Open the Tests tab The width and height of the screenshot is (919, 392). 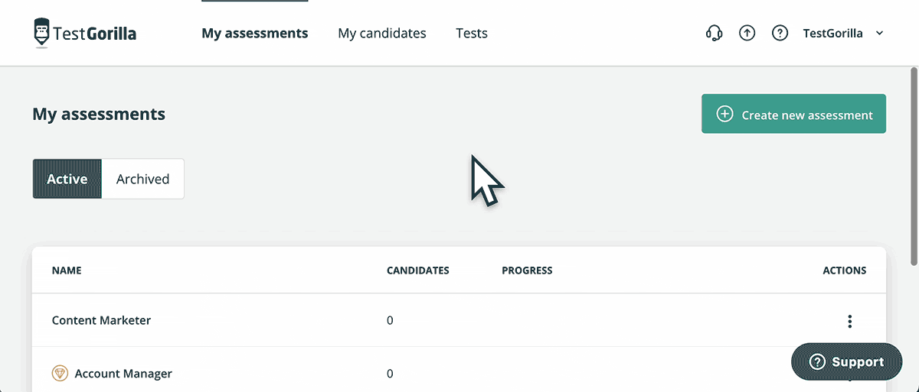pos(472,34)
